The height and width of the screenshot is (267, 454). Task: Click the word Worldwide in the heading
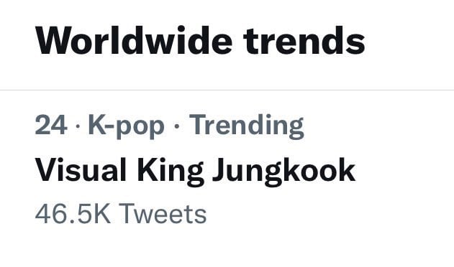(134, 40)
